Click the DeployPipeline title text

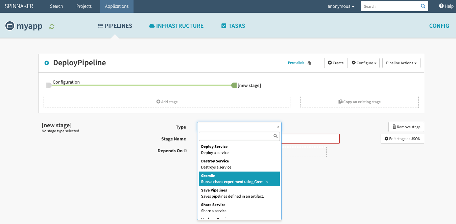click(79, 63)
